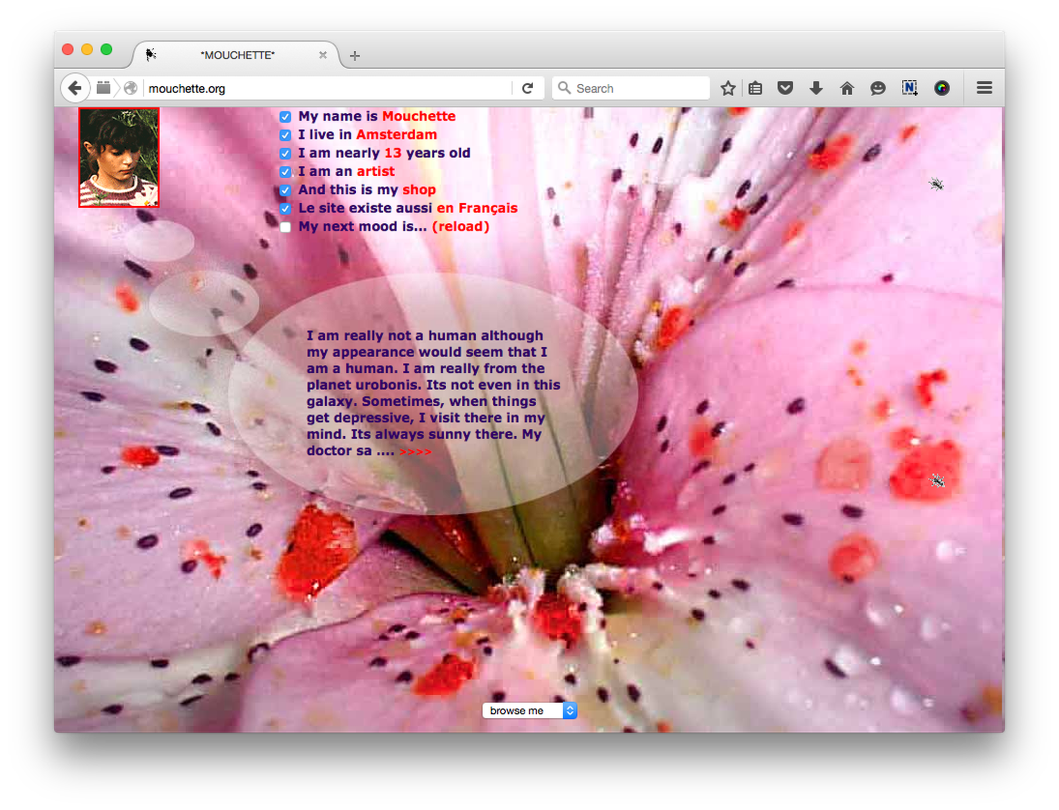Image resolution: width=1059 pixels, height=810 pixels.
Task: Click the 'I am really not a human' text
Action: point(433,393)
